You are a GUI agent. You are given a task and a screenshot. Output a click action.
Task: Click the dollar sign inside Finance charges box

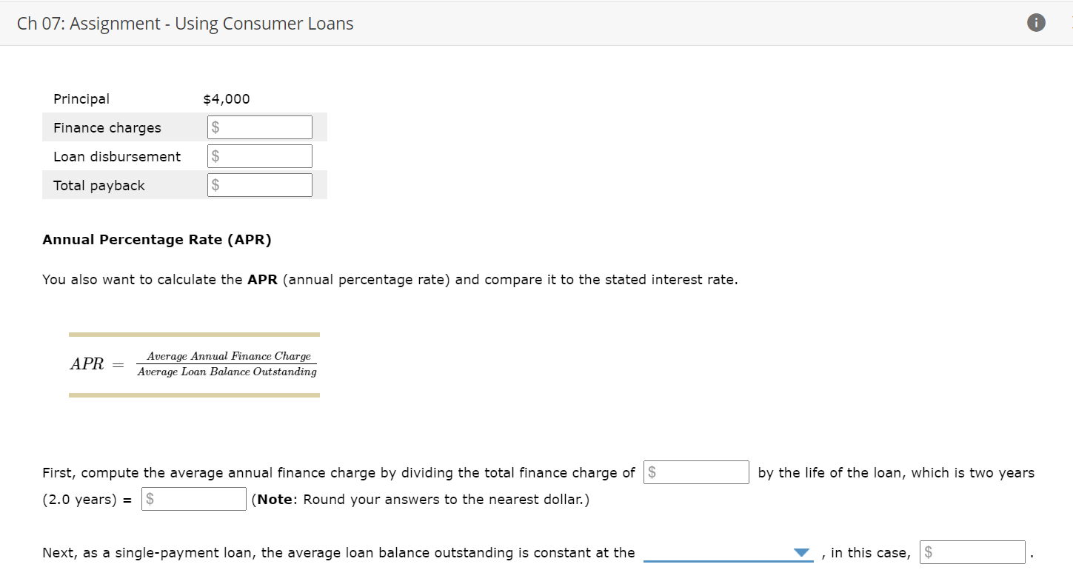point(215,127)
